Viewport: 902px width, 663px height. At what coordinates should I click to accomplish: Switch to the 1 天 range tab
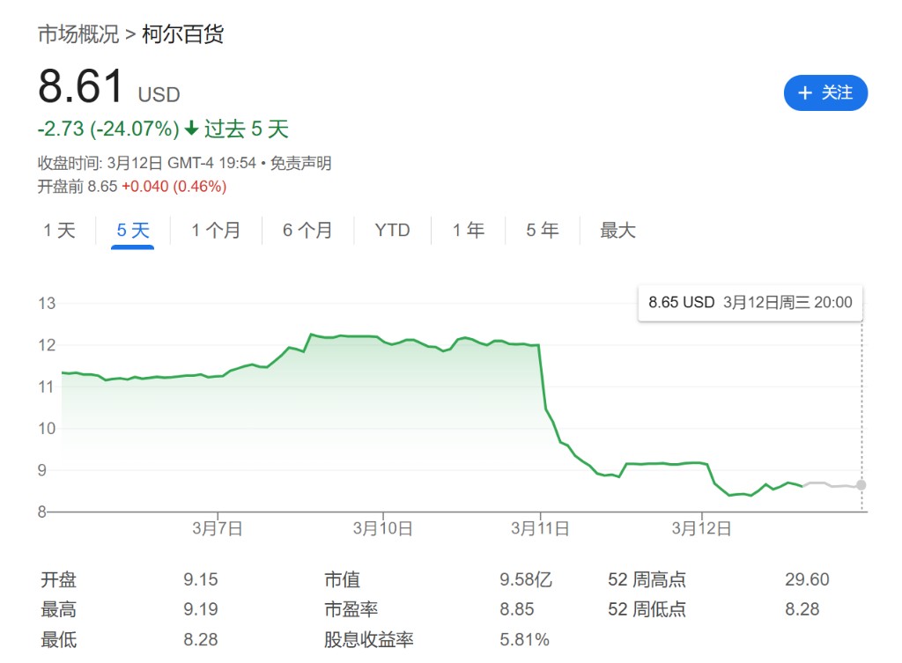59,231
